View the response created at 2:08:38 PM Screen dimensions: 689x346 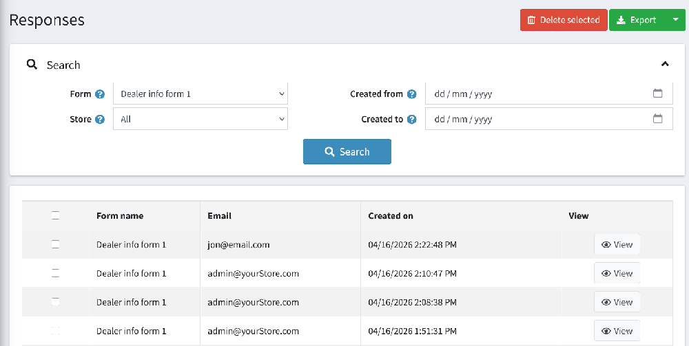pos(617,302)
